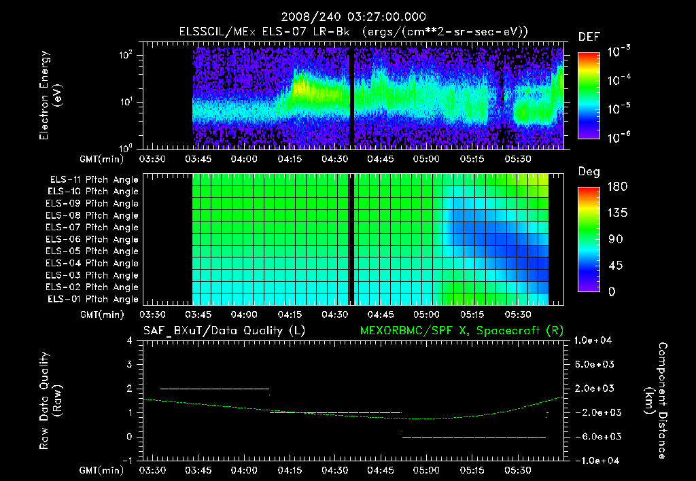This screenshot has height=481, width=696.
Task: Click the 10⁻⁴ value on DEF scale
Action: pyautogui.click(x=619, y=80)
